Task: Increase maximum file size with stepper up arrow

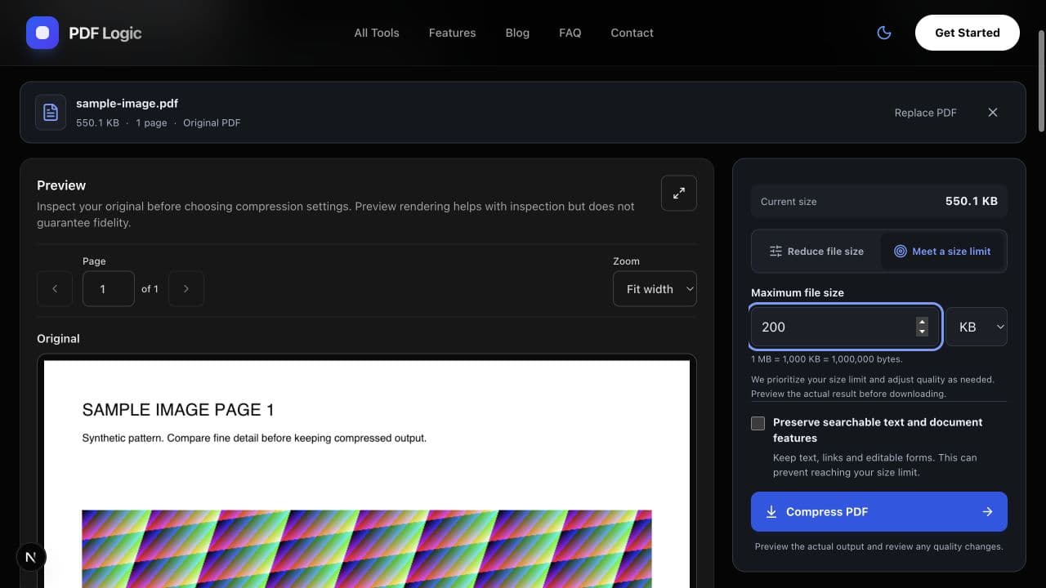Action: [x=922, y=322]
